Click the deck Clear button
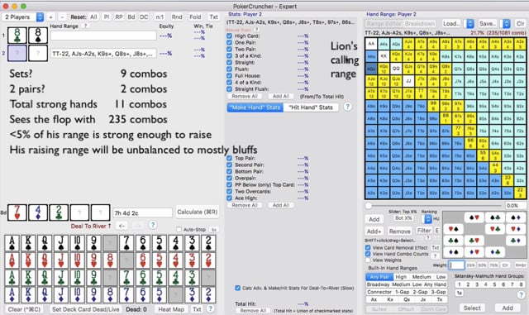 (x=24, y=309)
